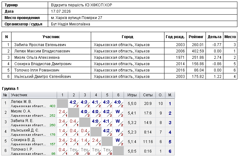Click the 0:16 sets value for Толочко
Image resolution: width=239 pixels, height=157 pixels.
coord(148,151)
